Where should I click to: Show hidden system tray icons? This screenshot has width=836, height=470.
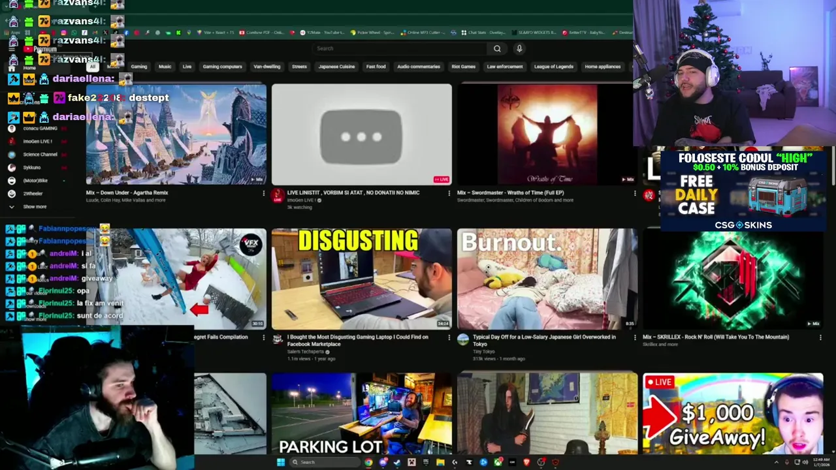tap(777, 462)
